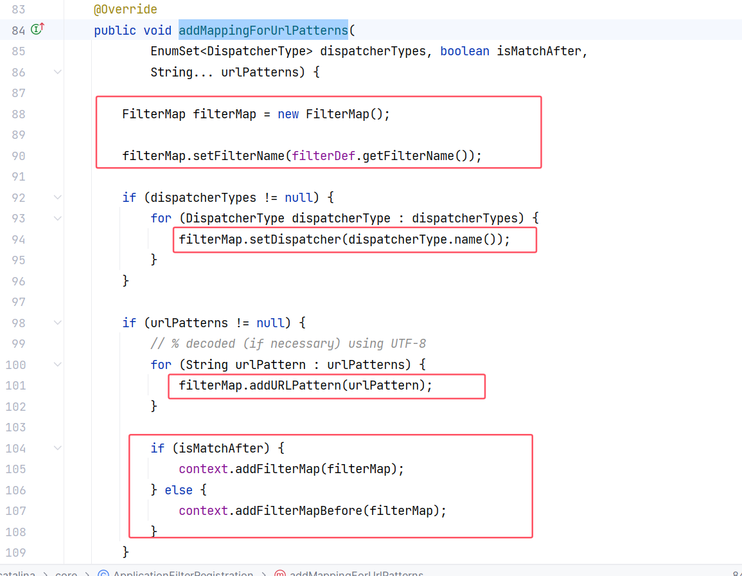Fold the urlPattern for loop at line 100
Viewport: 742px width, 576px height.
58,364
